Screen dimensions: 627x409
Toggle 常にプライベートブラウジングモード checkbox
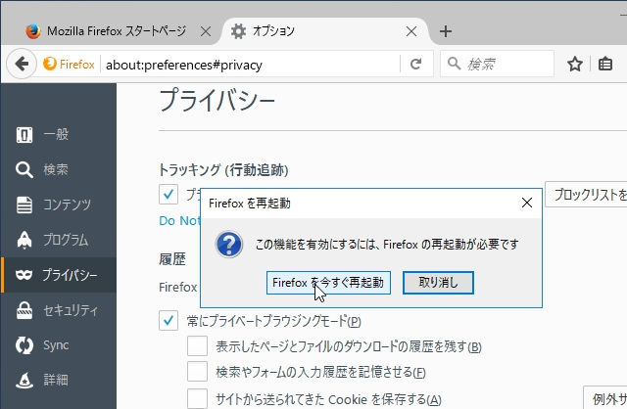click(x=169, y=320)
